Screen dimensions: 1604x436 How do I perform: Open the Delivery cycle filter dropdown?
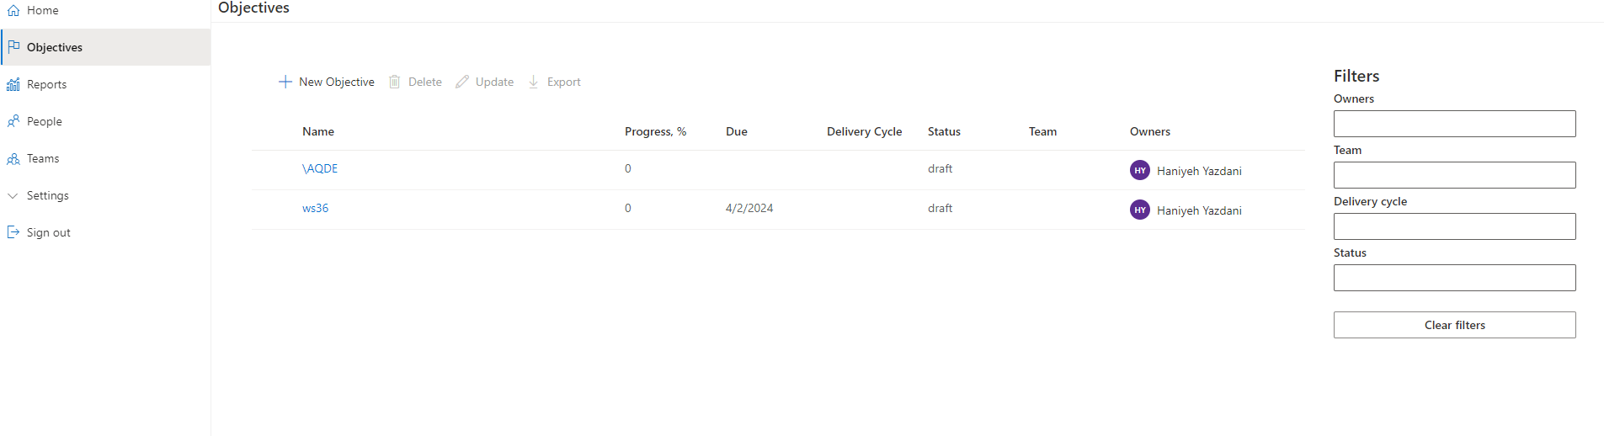click(x=1454, y=226)
